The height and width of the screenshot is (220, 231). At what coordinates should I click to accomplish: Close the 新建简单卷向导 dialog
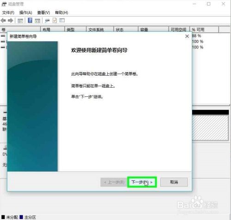tap(187, 36)
